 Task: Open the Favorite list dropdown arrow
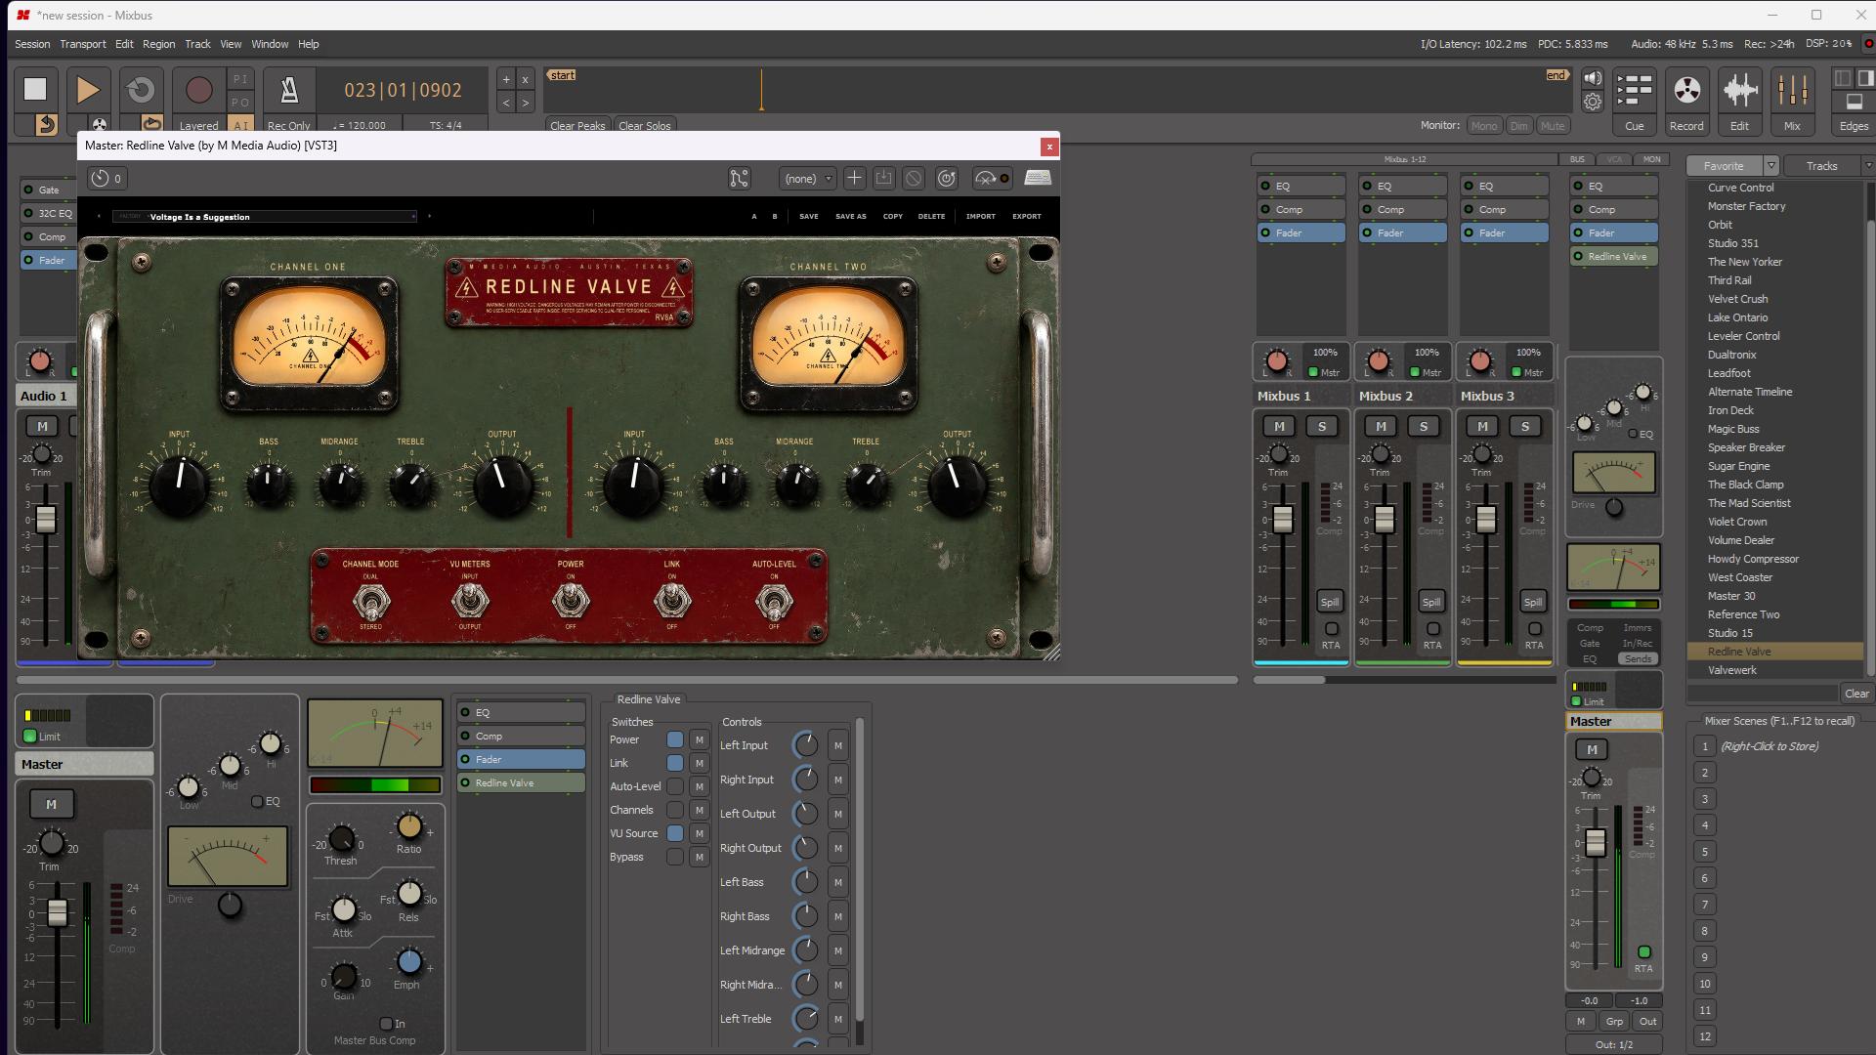[x=1771, y=166]
